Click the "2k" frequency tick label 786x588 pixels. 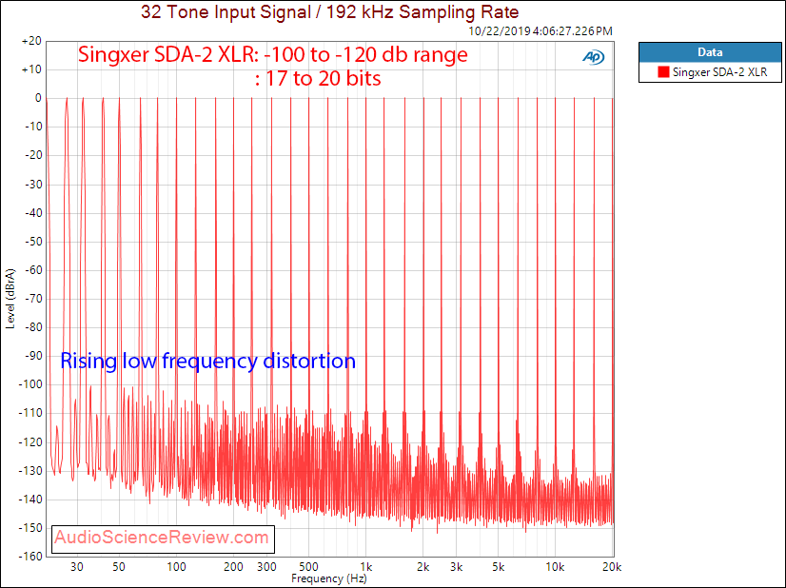point(423,567)
